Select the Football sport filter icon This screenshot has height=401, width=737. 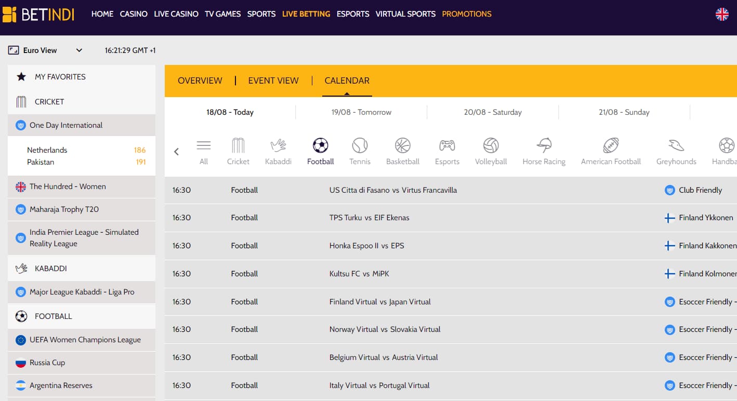point(321,145)
